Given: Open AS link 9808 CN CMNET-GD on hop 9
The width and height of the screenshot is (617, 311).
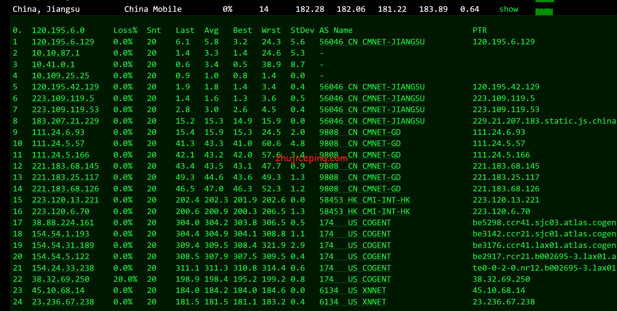Looking at the screenshot, I should pos(360,132).
